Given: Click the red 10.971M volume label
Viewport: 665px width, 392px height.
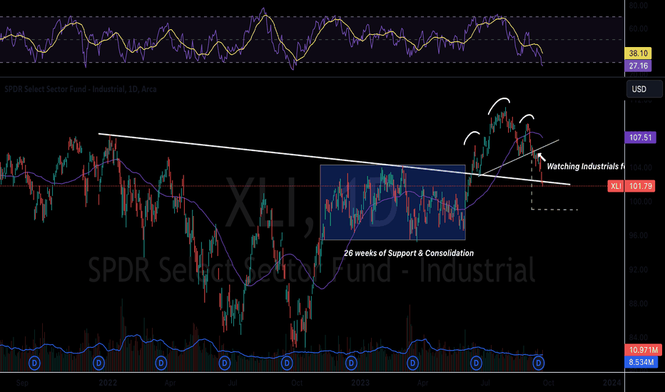Looking at the screenshot, I should tap(643, 350).
